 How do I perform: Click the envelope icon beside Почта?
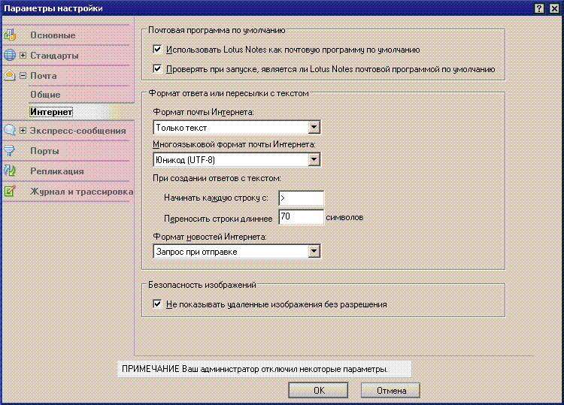tap(10, 75)
